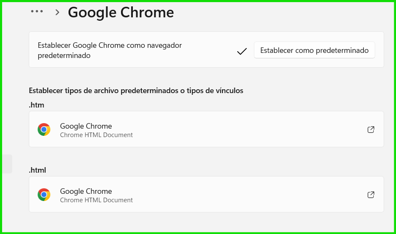The image size is (396, 234).
Task: Click the checkmark beside the default button
Action: coord(242,51)
